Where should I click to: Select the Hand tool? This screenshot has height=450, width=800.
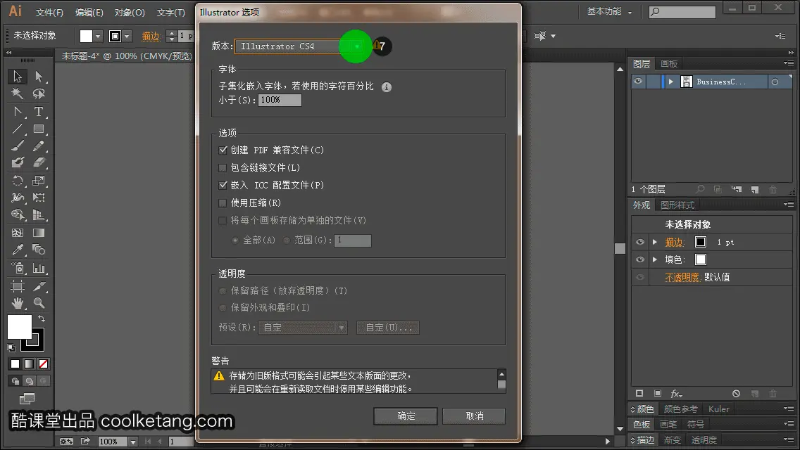(18, 303)
